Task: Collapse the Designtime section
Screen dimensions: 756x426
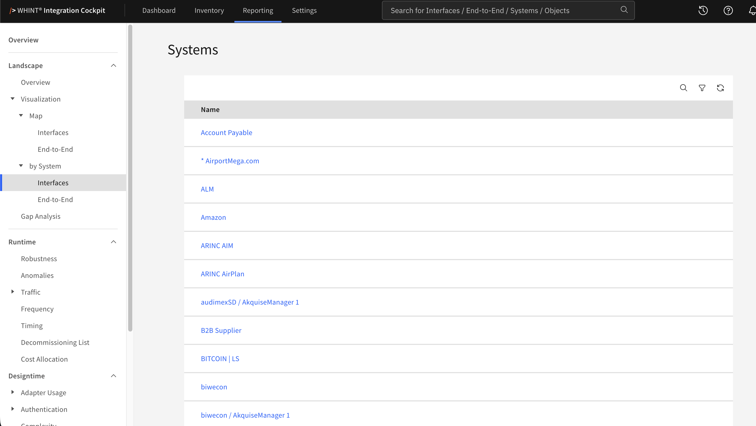Action: tap(114, 376)
